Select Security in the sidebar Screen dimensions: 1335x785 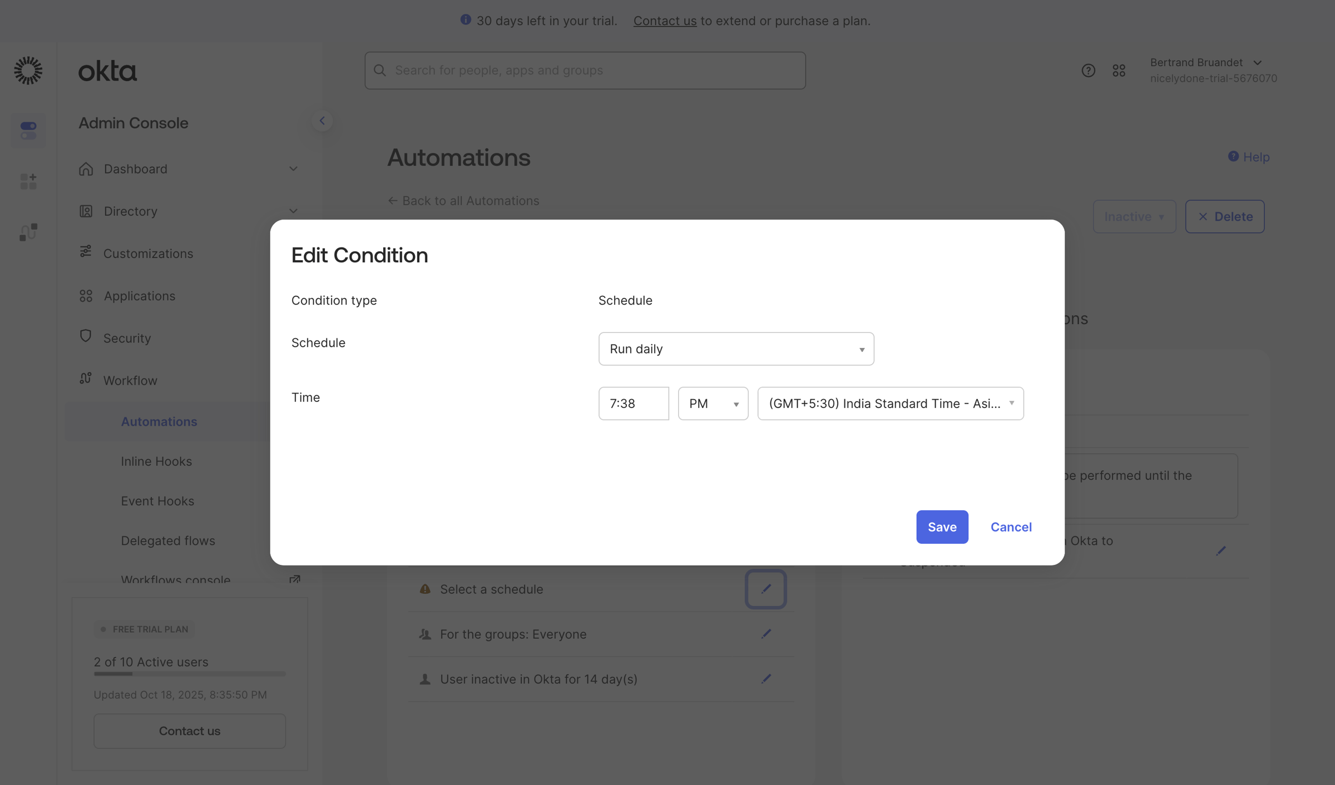point(127,338)
